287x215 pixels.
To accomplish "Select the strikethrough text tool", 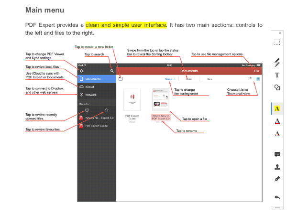I will pos(277,134).
